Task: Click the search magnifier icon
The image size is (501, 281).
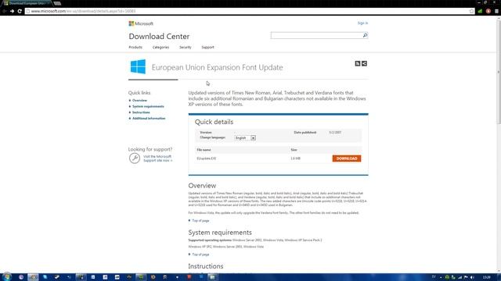Action: click(x=365, y=35)
